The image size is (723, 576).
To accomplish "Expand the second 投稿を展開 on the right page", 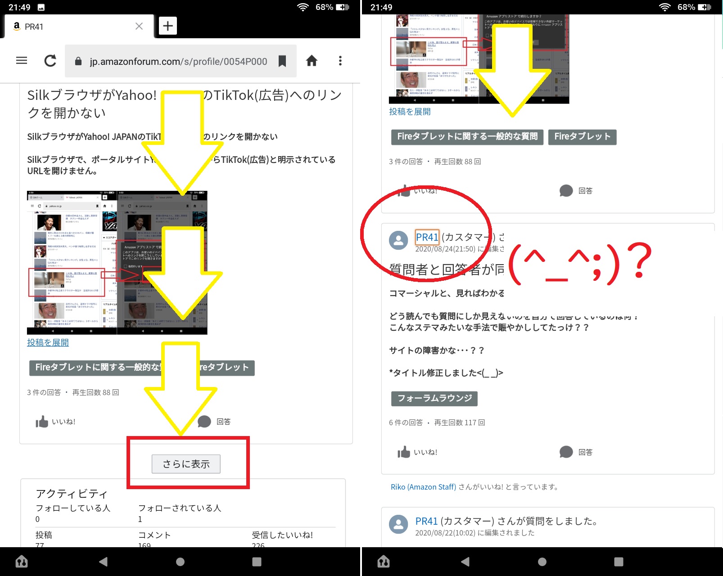I will point(409,112).
